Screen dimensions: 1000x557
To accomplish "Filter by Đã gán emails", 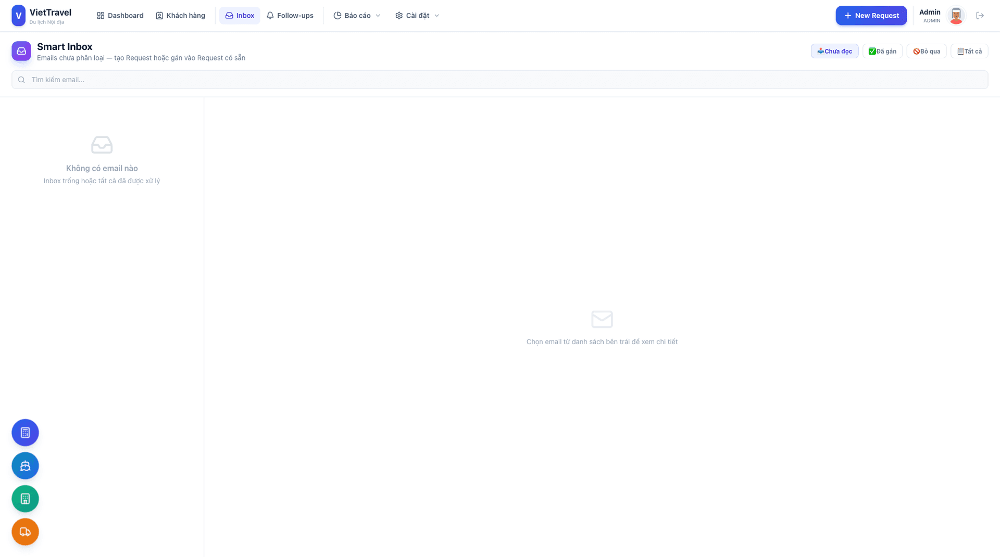I will pyautogui.click(x=882, y=51).
